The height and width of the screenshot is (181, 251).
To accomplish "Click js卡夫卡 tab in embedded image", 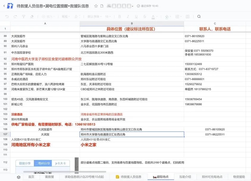I will [60, 163].
